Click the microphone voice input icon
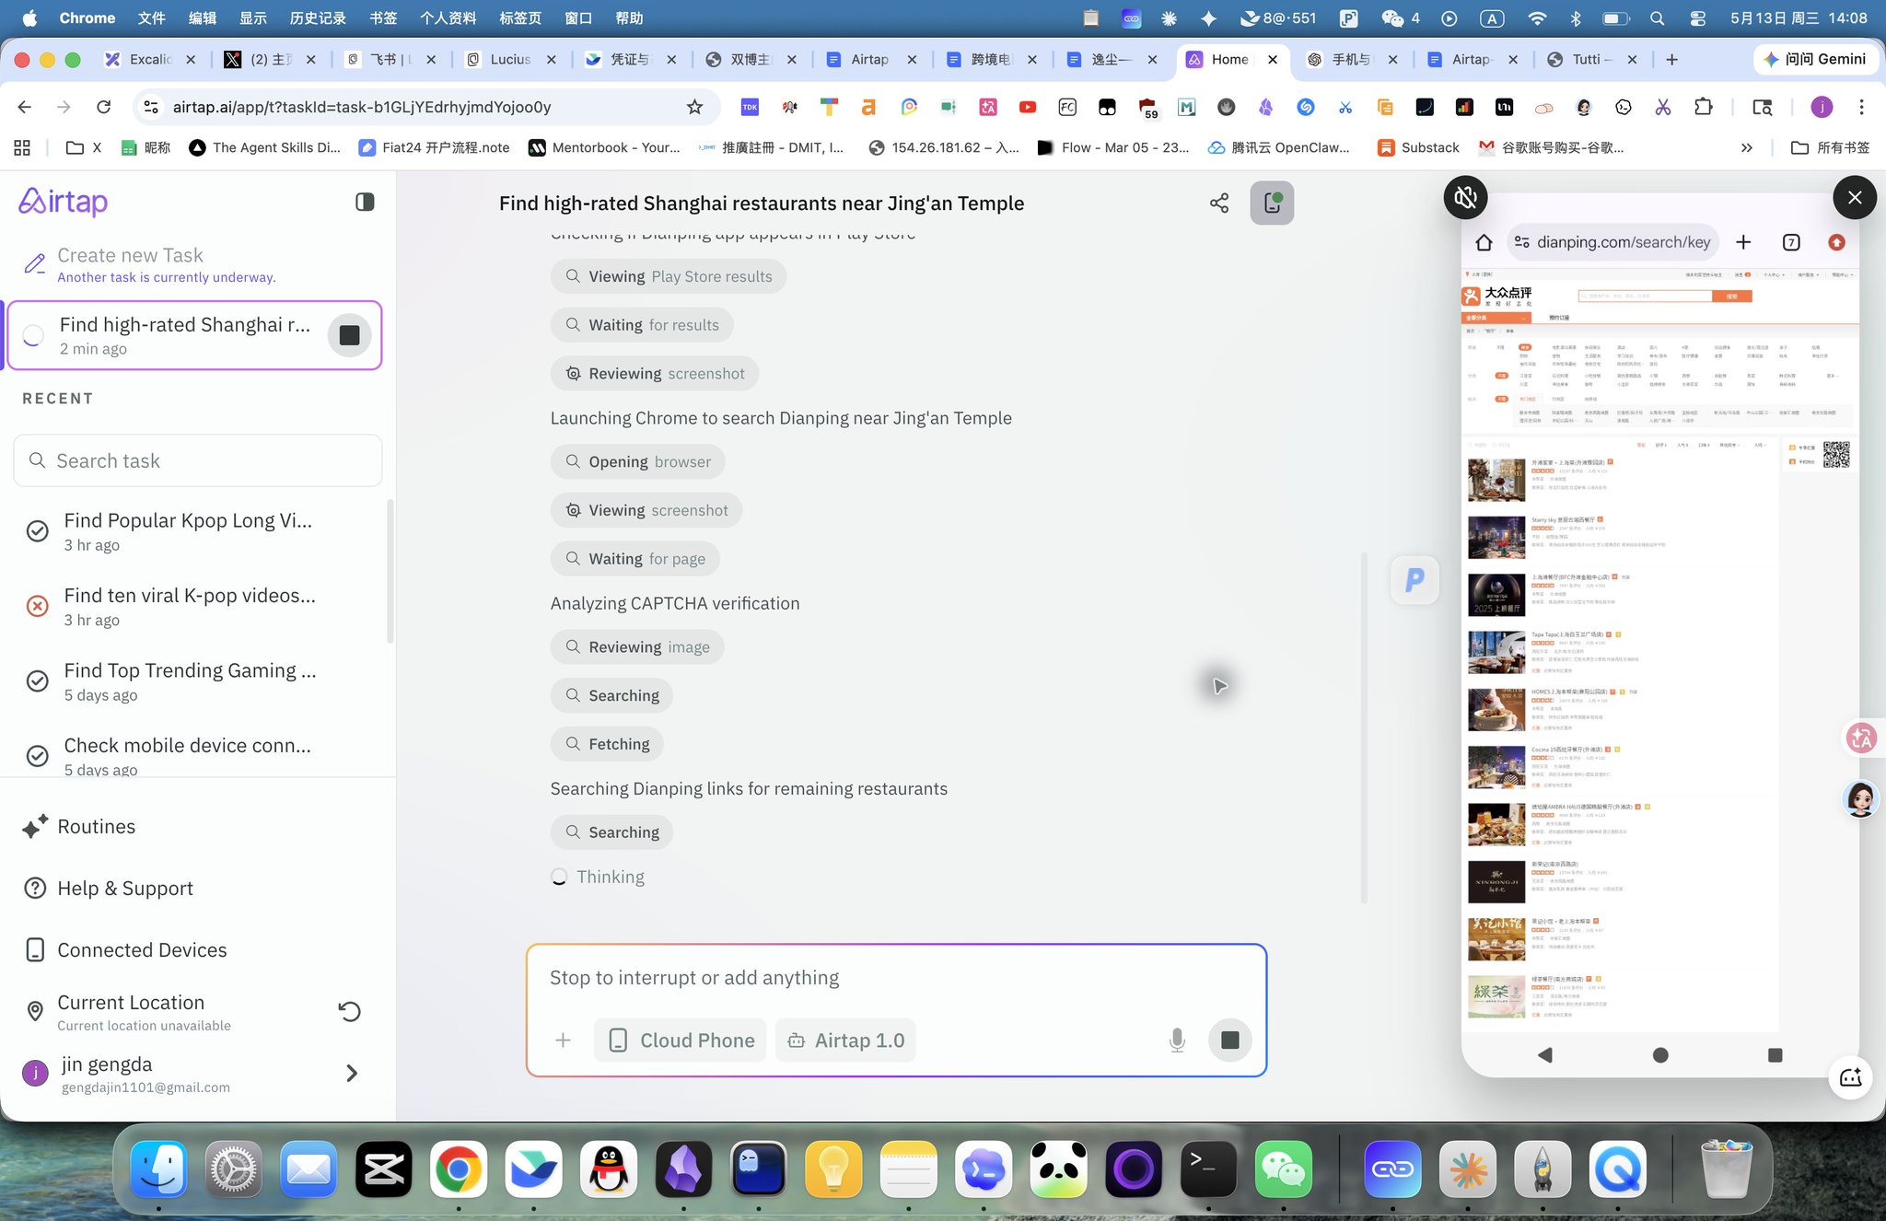Screen dimensions: 1886x1221 pyautogui.click(x=1177, y=1041)
